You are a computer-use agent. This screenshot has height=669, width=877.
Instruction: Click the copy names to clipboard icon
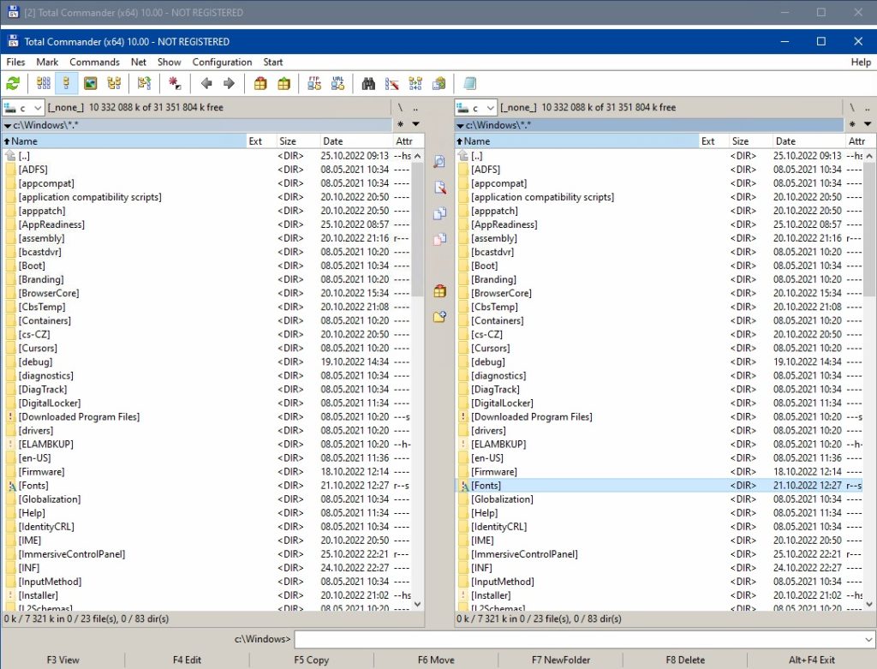click(439, 84)
